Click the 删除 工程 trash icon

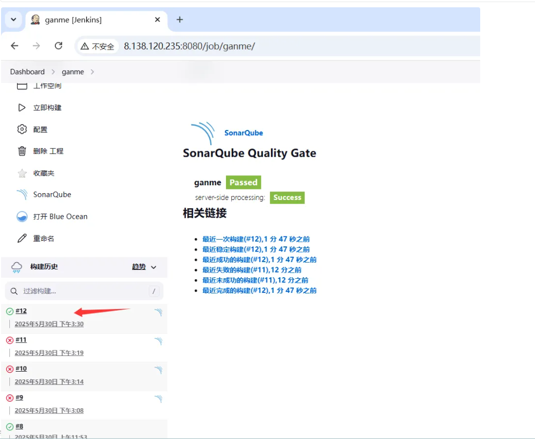tap(22, 151)
